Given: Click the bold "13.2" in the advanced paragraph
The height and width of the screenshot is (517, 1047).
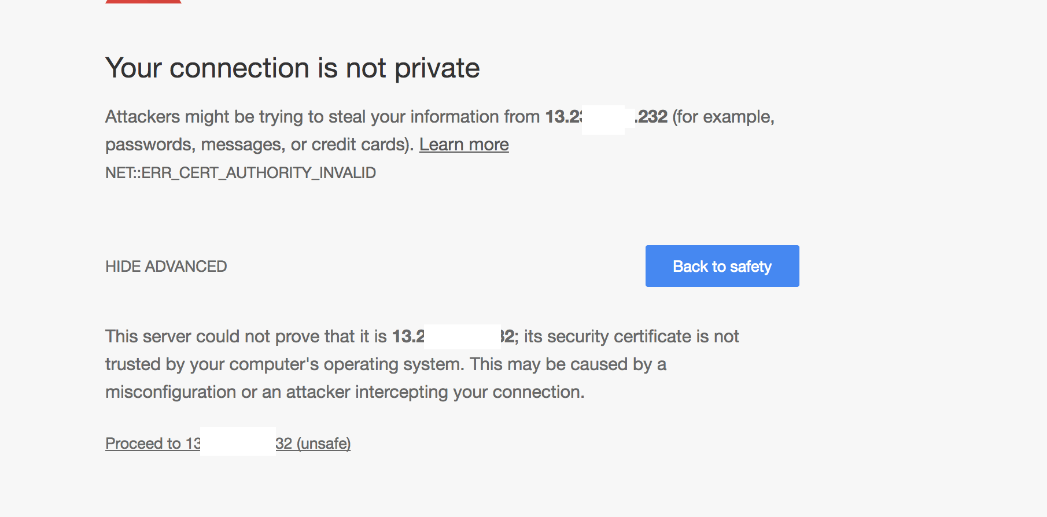Looking at the screenshot, I should point(408,337).
